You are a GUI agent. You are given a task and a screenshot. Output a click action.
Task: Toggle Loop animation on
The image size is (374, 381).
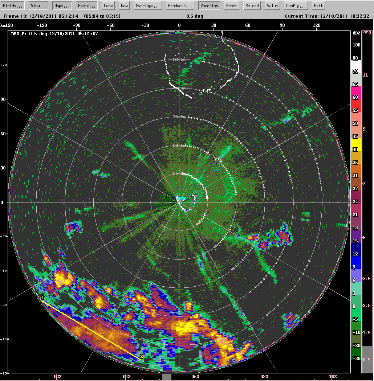(x=108, y=5)
